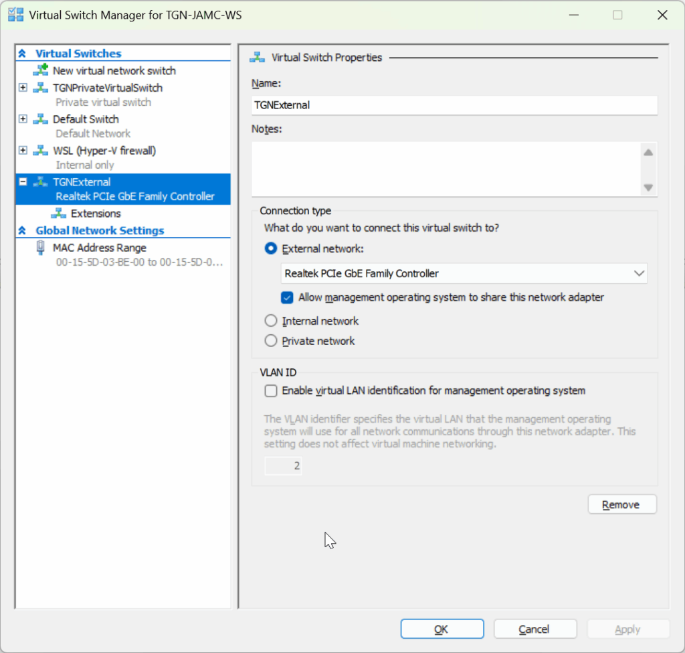Image resolution: width=685 pixels, height=653 pixels.
Task: Select the WSL (Hyper-V firewall) switch
Action: [x=104, y=151]
